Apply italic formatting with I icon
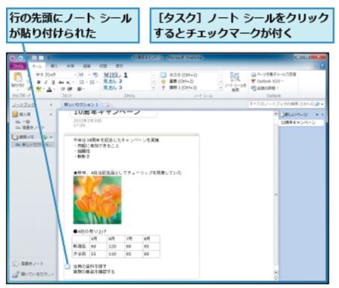The width and height of the screenshot is (339, 288). click(x=46, y=82)
